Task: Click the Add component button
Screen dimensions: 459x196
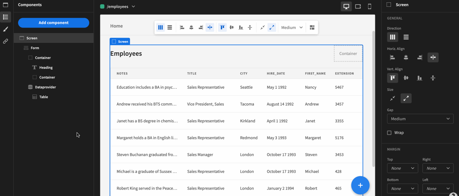Action: [54, 23]
